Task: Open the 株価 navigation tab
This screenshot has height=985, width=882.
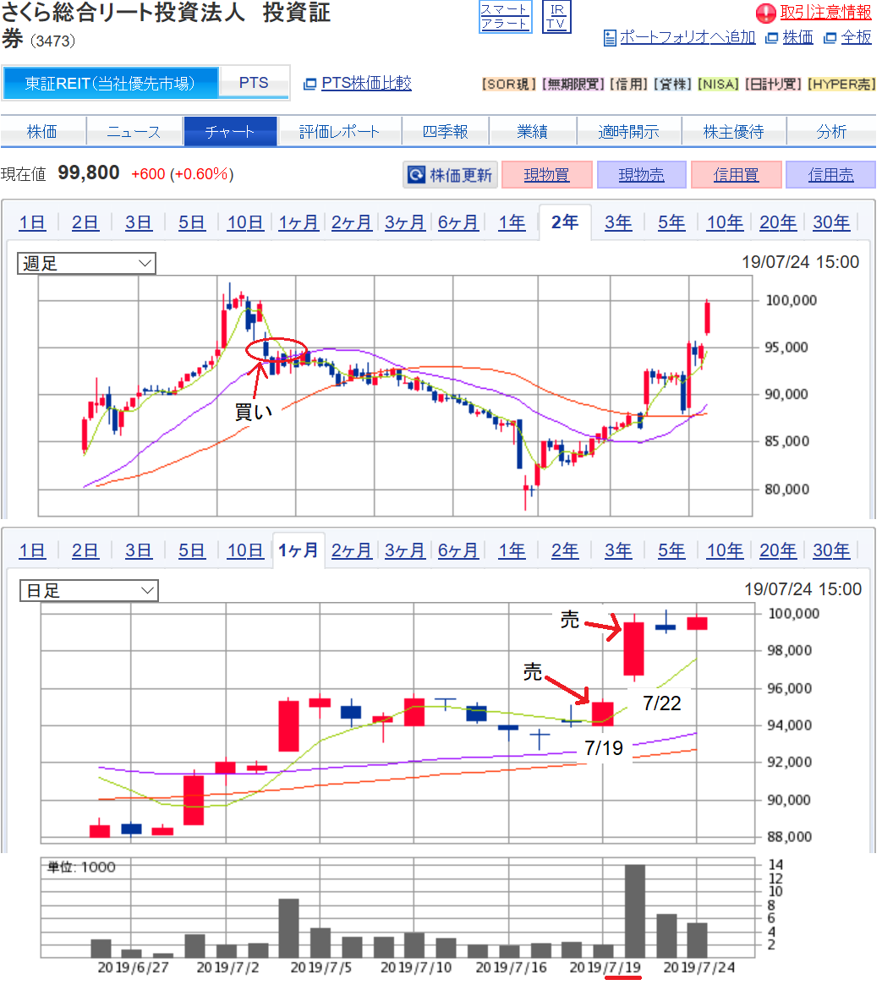Action: point(43,131)
